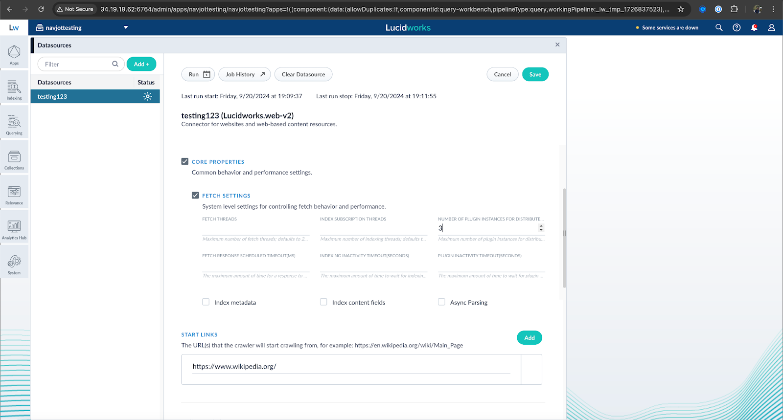Click the search magnifier in top bar

[719, 28]
